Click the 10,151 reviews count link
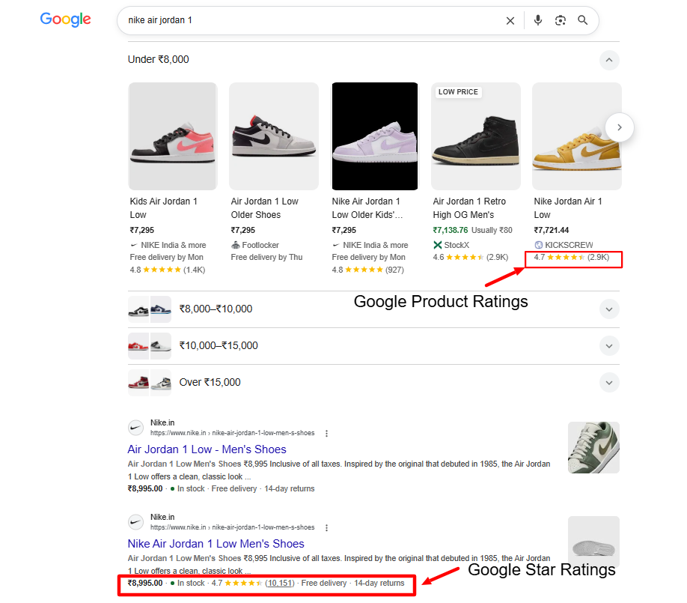687x603 pixels. pyautogui.click(x=280, y=584)
